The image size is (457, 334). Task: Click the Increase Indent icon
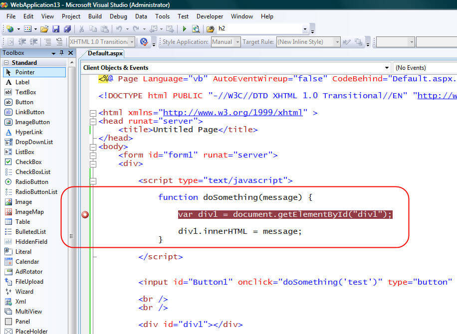click(34, 42)
